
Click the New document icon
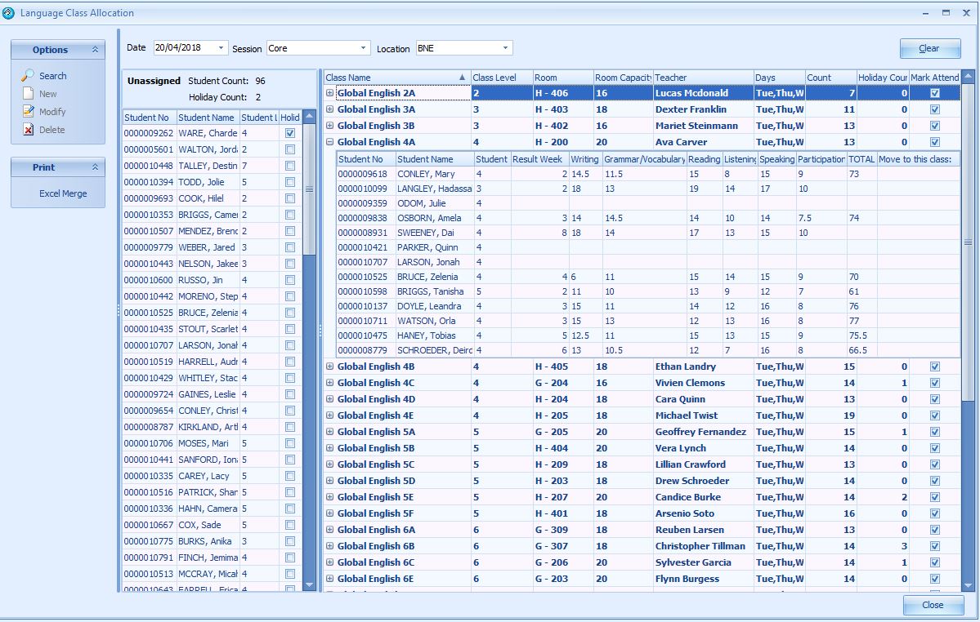[28, 94]
